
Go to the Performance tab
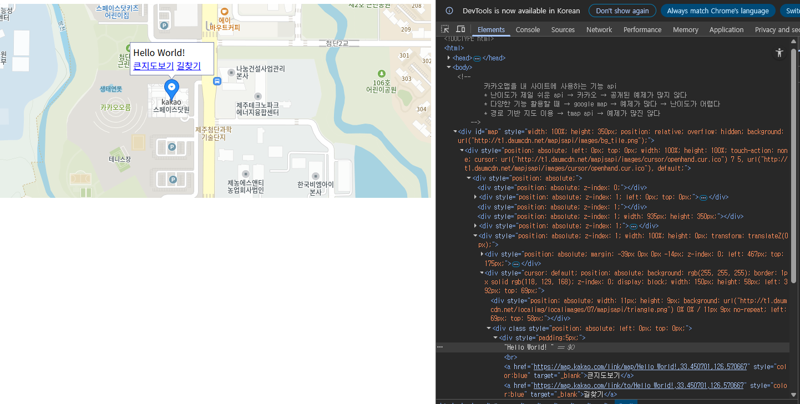642,29
